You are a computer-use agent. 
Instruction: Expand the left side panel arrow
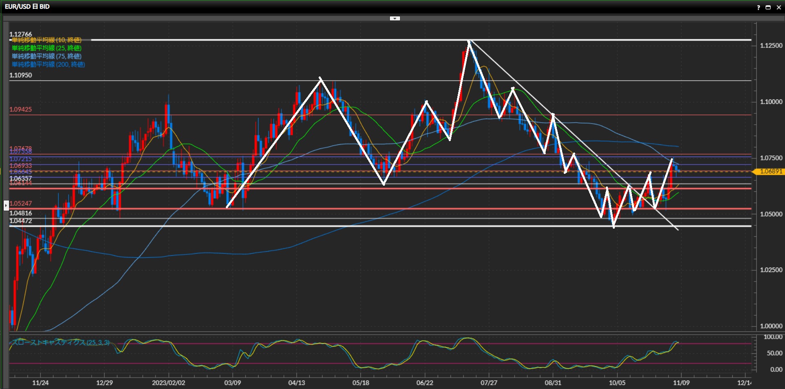coord(6,205)
